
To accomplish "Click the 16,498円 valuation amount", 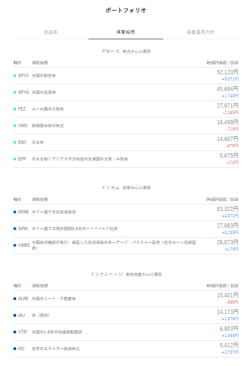I will (x=227, y=122).
